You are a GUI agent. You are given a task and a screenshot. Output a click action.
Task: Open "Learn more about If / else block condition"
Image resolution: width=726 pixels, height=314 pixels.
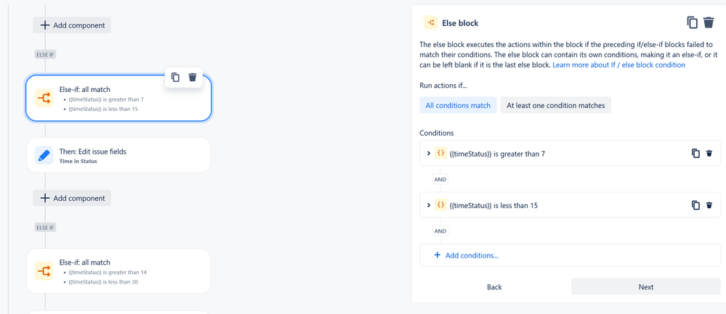pos(618,65)
